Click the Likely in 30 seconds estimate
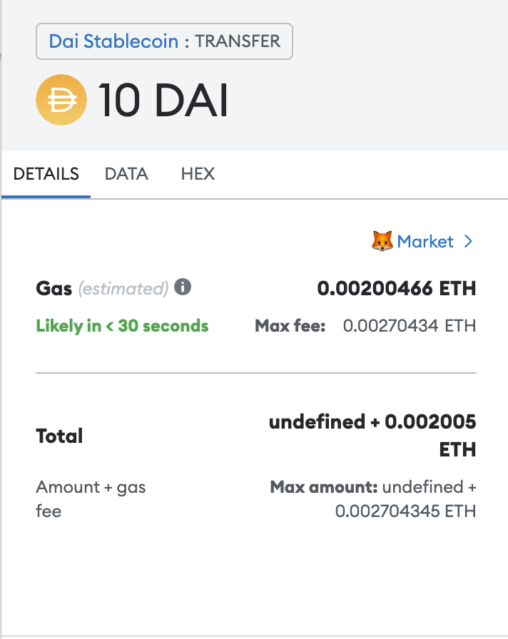The height and width of the screenshot is (639, 508). tap(121, 326)
